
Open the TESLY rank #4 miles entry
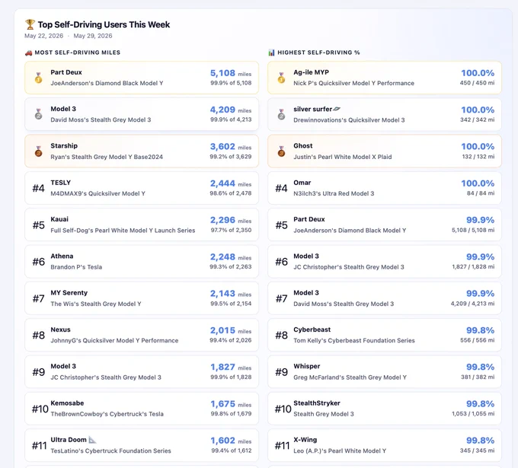[142, 188]
